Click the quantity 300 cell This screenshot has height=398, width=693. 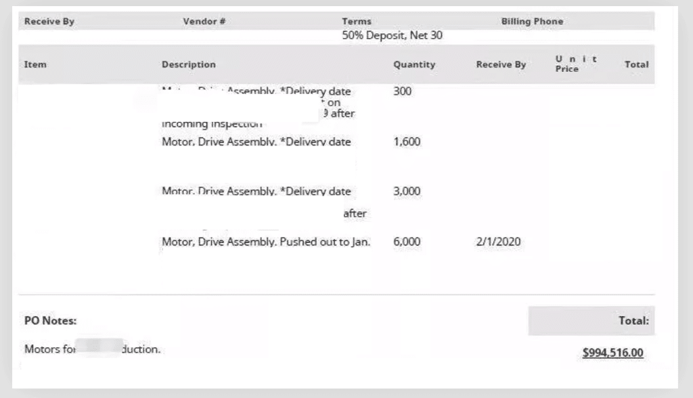402,91
